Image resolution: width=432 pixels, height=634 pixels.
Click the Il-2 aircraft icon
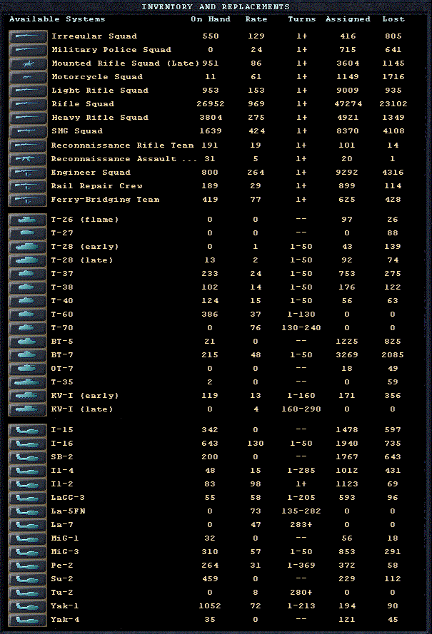(x=28, y=484)
